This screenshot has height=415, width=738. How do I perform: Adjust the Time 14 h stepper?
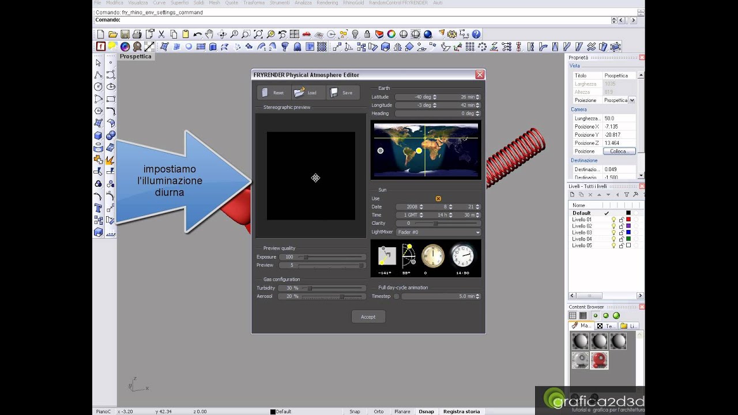click(x=451, y=215)
